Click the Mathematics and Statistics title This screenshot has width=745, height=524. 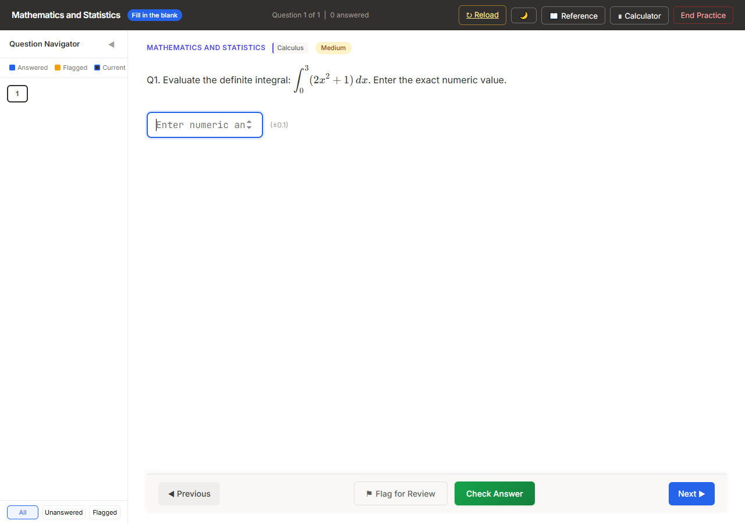coord(66,15)
